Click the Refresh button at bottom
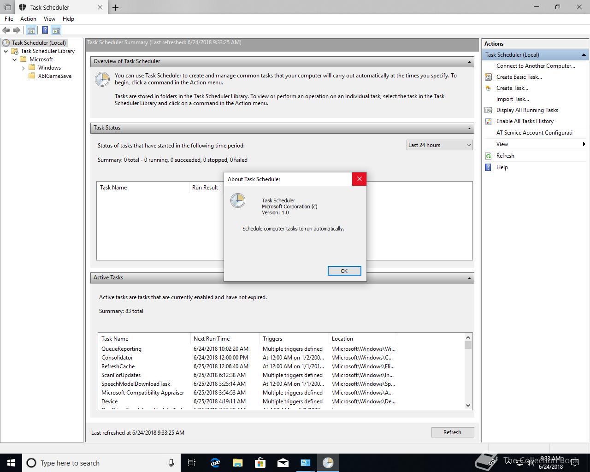 point(452,432)
